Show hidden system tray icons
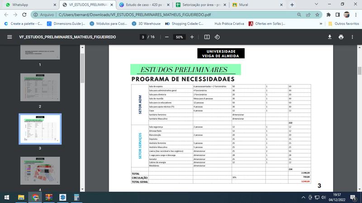Viewport: 362px width, 203px height. point(303,197)
